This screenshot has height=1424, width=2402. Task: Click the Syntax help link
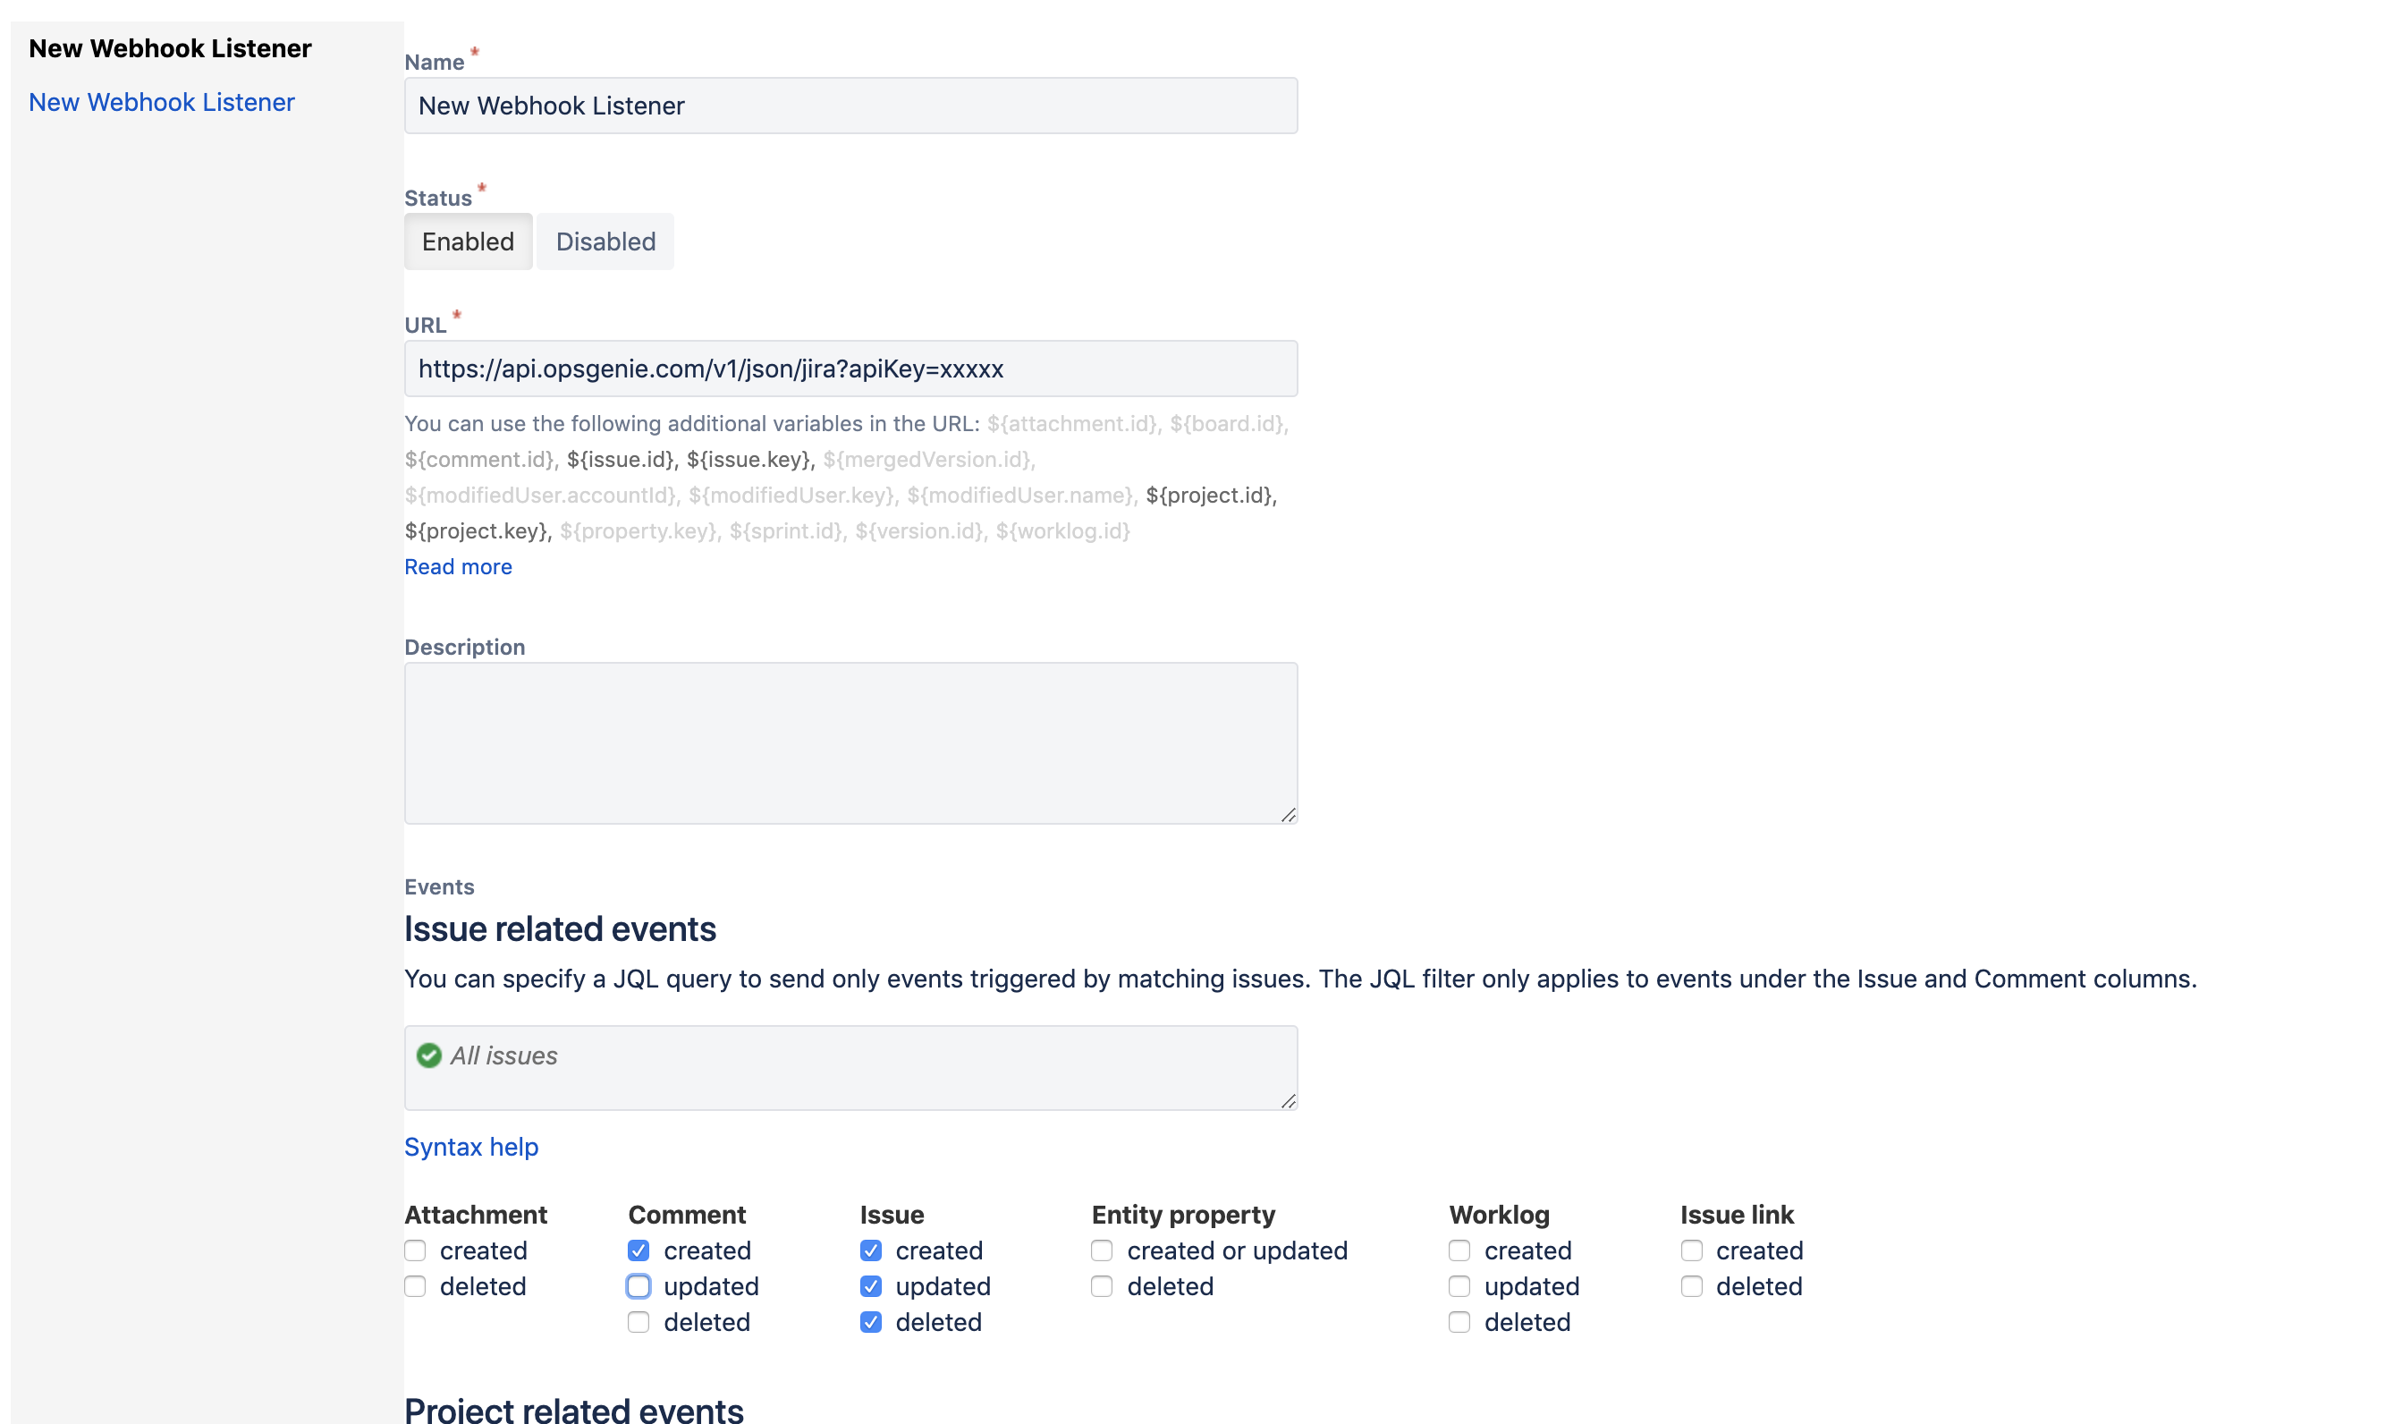click(x=471, y=1146)
